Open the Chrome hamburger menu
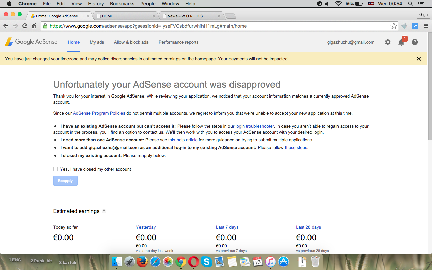432x270 pixels. 426,26
